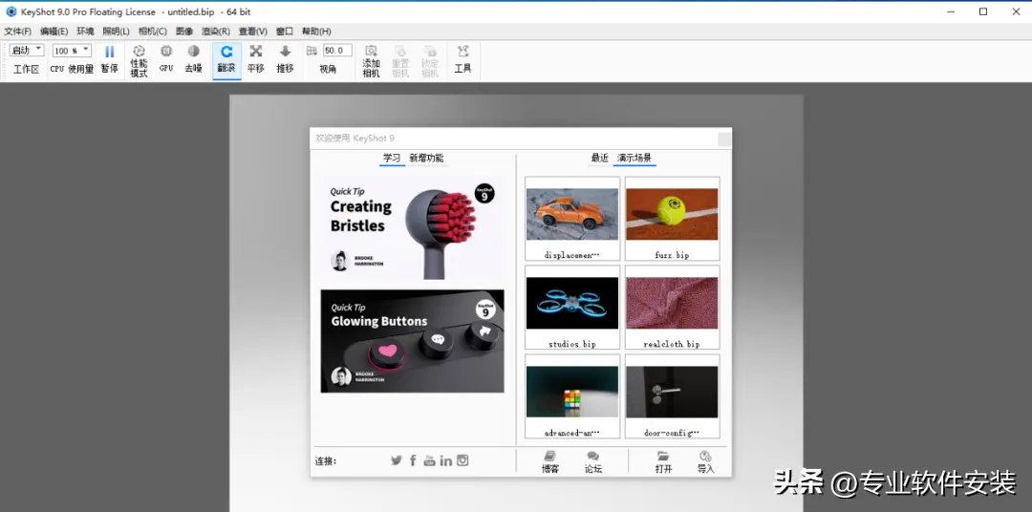Edit the 50.0 视角 value field

337,51
